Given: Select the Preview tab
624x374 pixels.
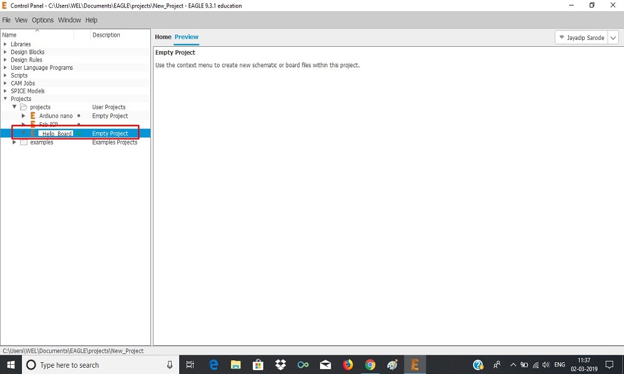Looking at the screenshot, I should (186, 37).
